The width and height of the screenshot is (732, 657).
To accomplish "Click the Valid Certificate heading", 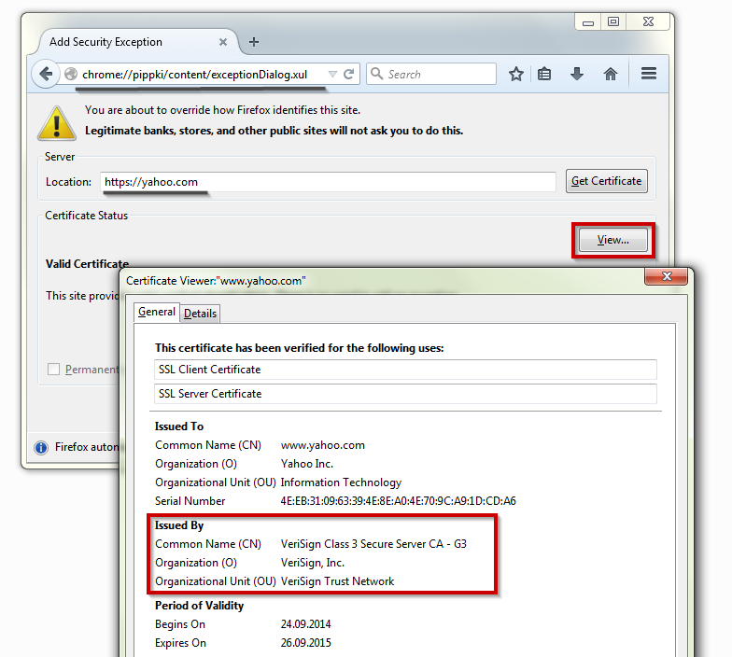I will [x=88, y=264].
